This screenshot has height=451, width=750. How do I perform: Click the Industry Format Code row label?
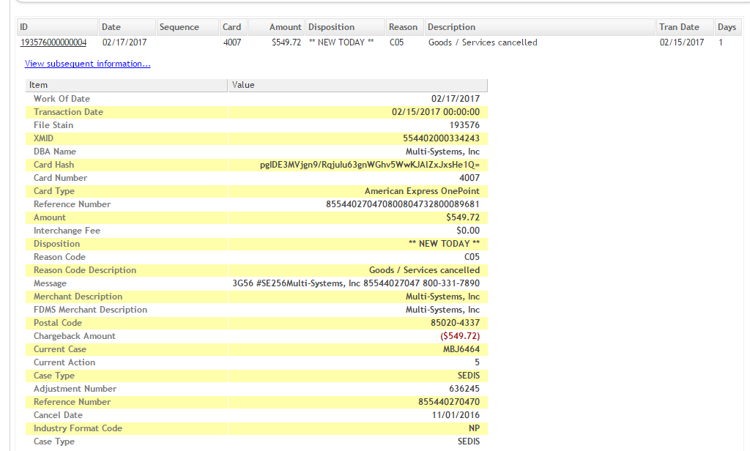coord(78,428)
